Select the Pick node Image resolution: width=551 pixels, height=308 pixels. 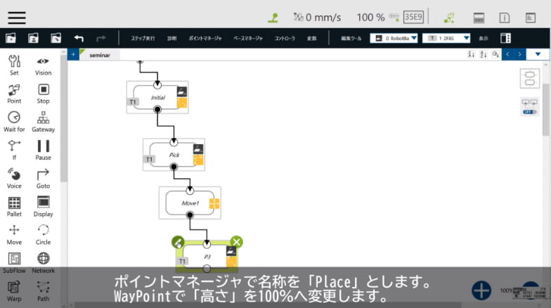tap(174, 155)
